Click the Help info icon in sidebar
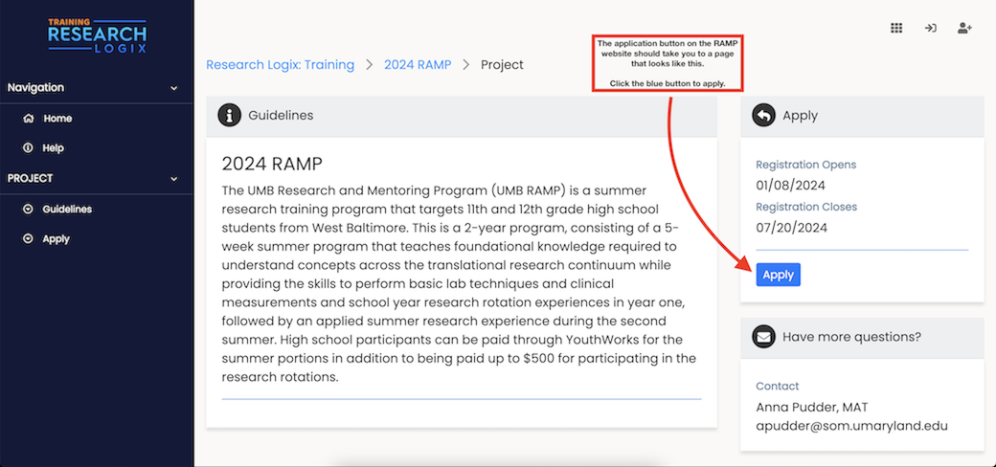 [28, 148]
